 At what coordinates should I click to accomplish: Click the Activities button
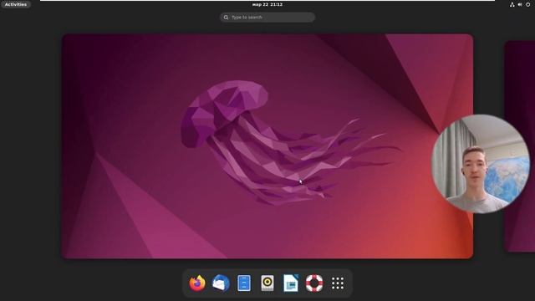click(16, 4)
